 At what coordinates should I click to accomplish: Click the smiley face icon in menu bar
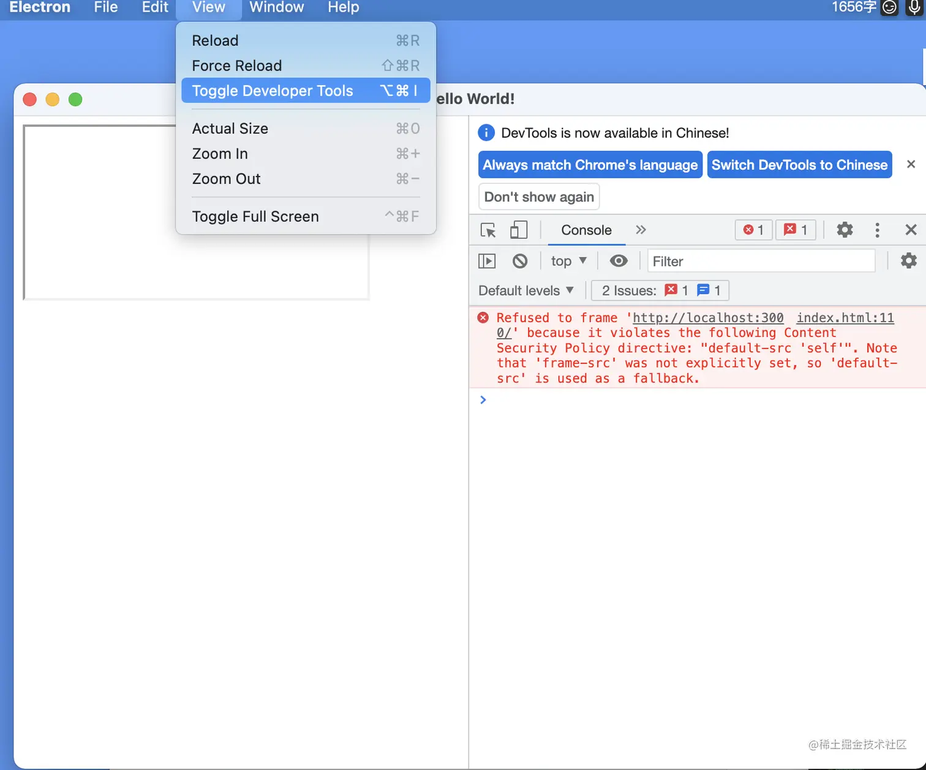889,7
